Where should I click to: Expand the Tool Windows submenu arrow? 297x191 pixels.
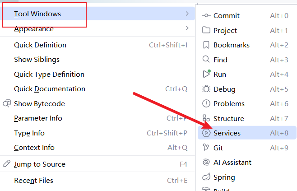click(x=187, y=14)
